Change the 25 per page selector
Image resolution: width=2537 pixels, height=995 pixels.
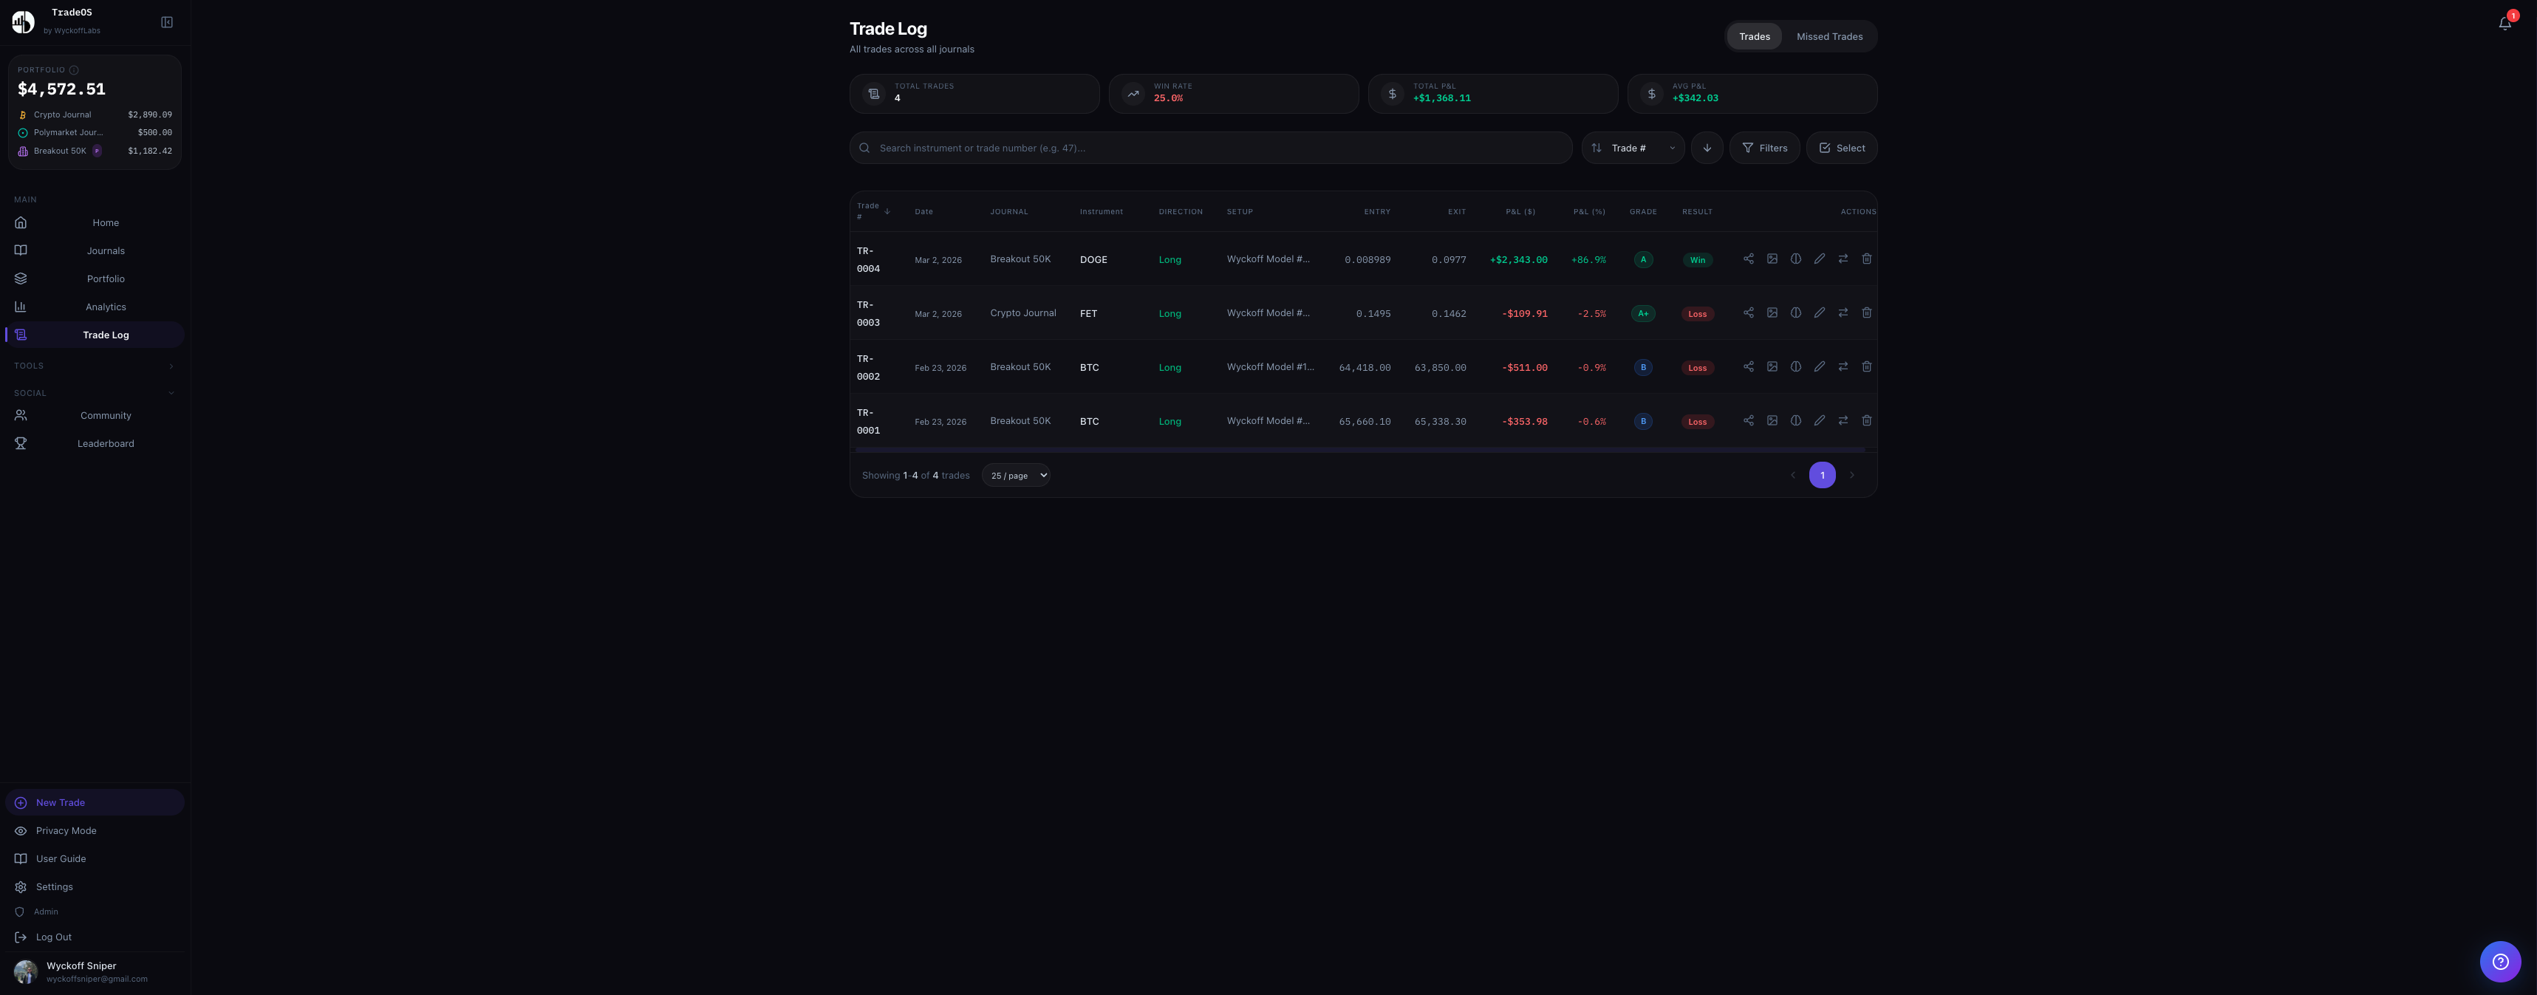click(x=1015, y=475)
